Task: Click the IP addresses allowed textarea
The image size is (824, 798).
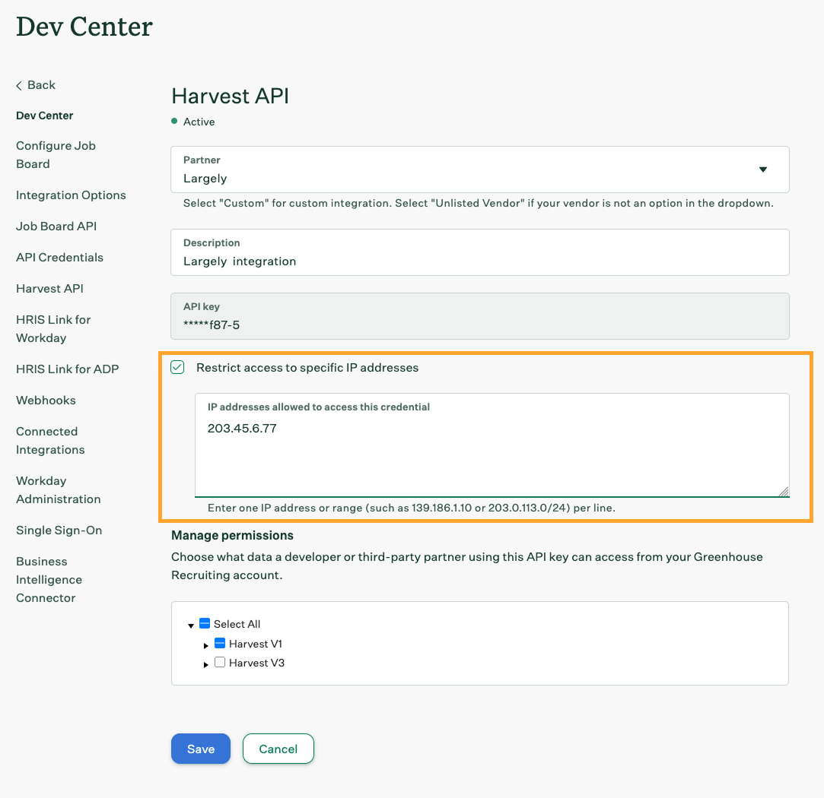Action: tap(491, 456)
